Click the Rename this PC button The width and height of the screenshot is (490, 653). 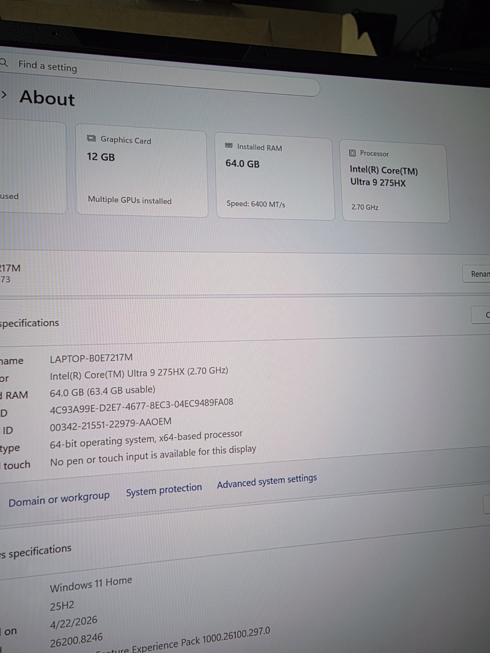tap(476, 274)
